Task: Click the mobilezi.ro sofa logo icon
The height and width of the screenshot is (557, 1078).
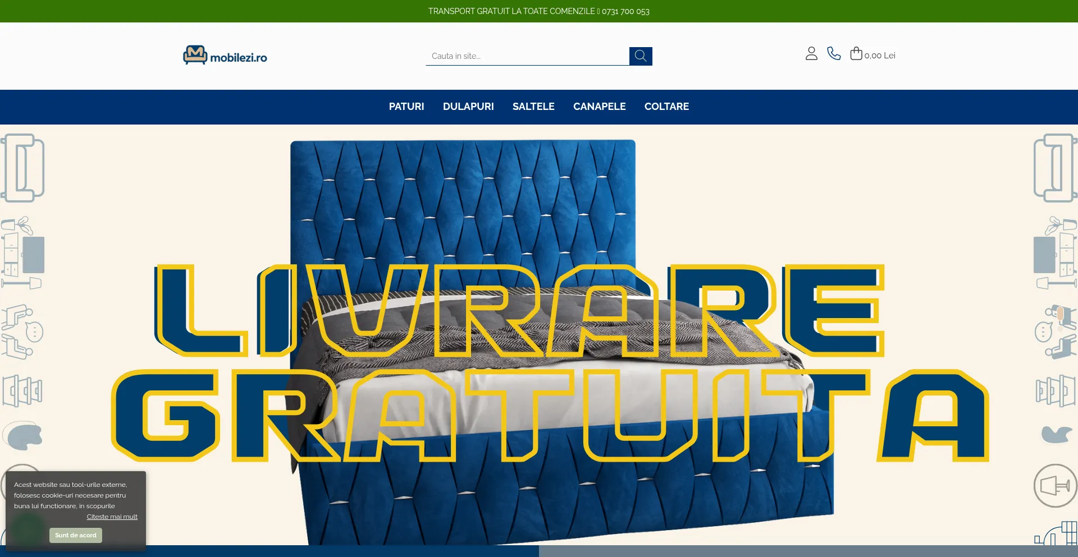Action: tap(195, 56)
